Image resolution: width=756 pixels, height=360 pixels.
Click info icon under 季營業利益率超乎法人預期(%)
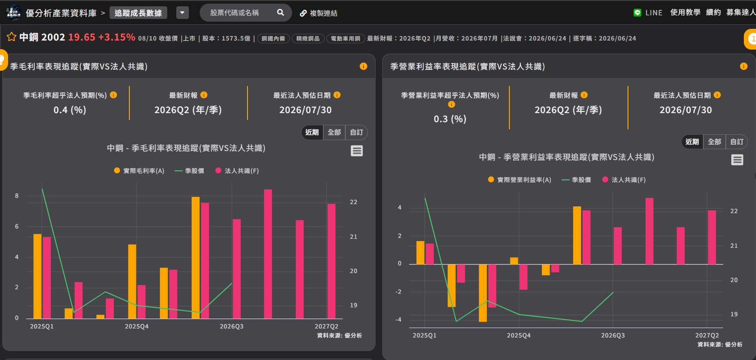451,105
